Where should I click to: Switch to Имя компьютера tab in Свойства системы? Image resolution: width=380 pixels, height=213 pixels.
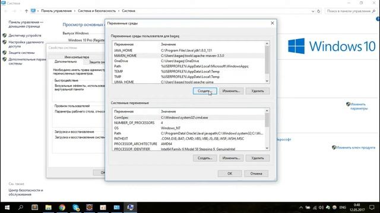coord(77,57)
